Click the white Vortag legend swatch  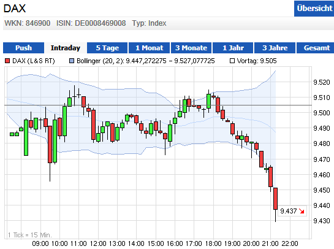tap(232, 61)
